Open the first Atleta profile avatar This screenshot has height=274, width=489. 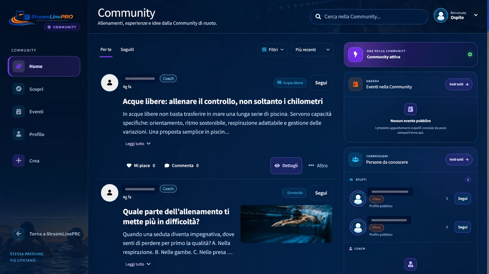pyautogui.click(x=358, y=199)
